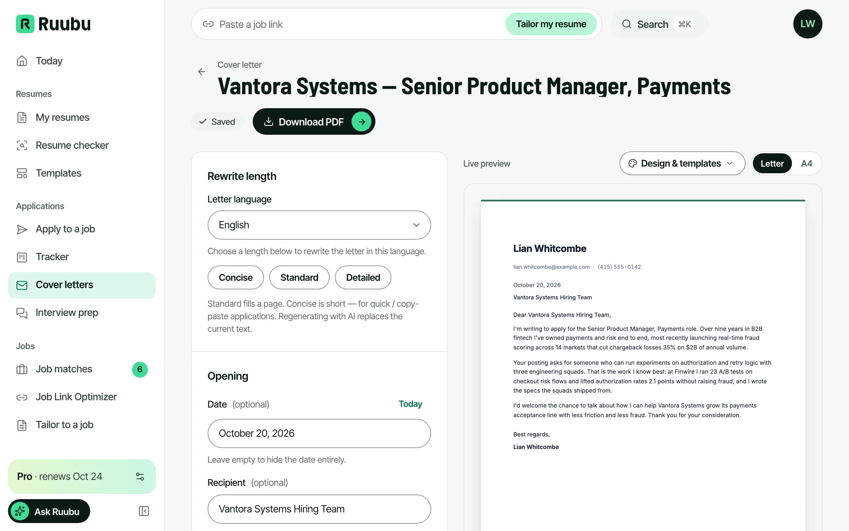This screenshot has height=531, width=849.
Task: Open Ask Ruubu assistant
Action: pos(49,511)
